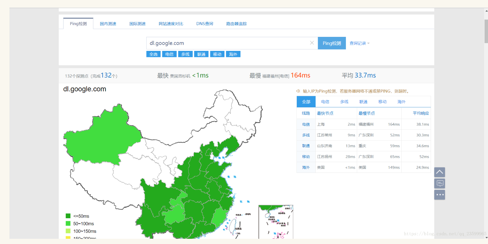
Task: Click the South China Sea inset map
Action: pyautogui.click(x=276, y=222)
